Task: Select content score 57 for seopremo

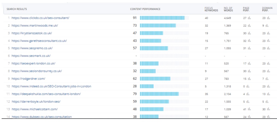Action: (x=135, y=48)
